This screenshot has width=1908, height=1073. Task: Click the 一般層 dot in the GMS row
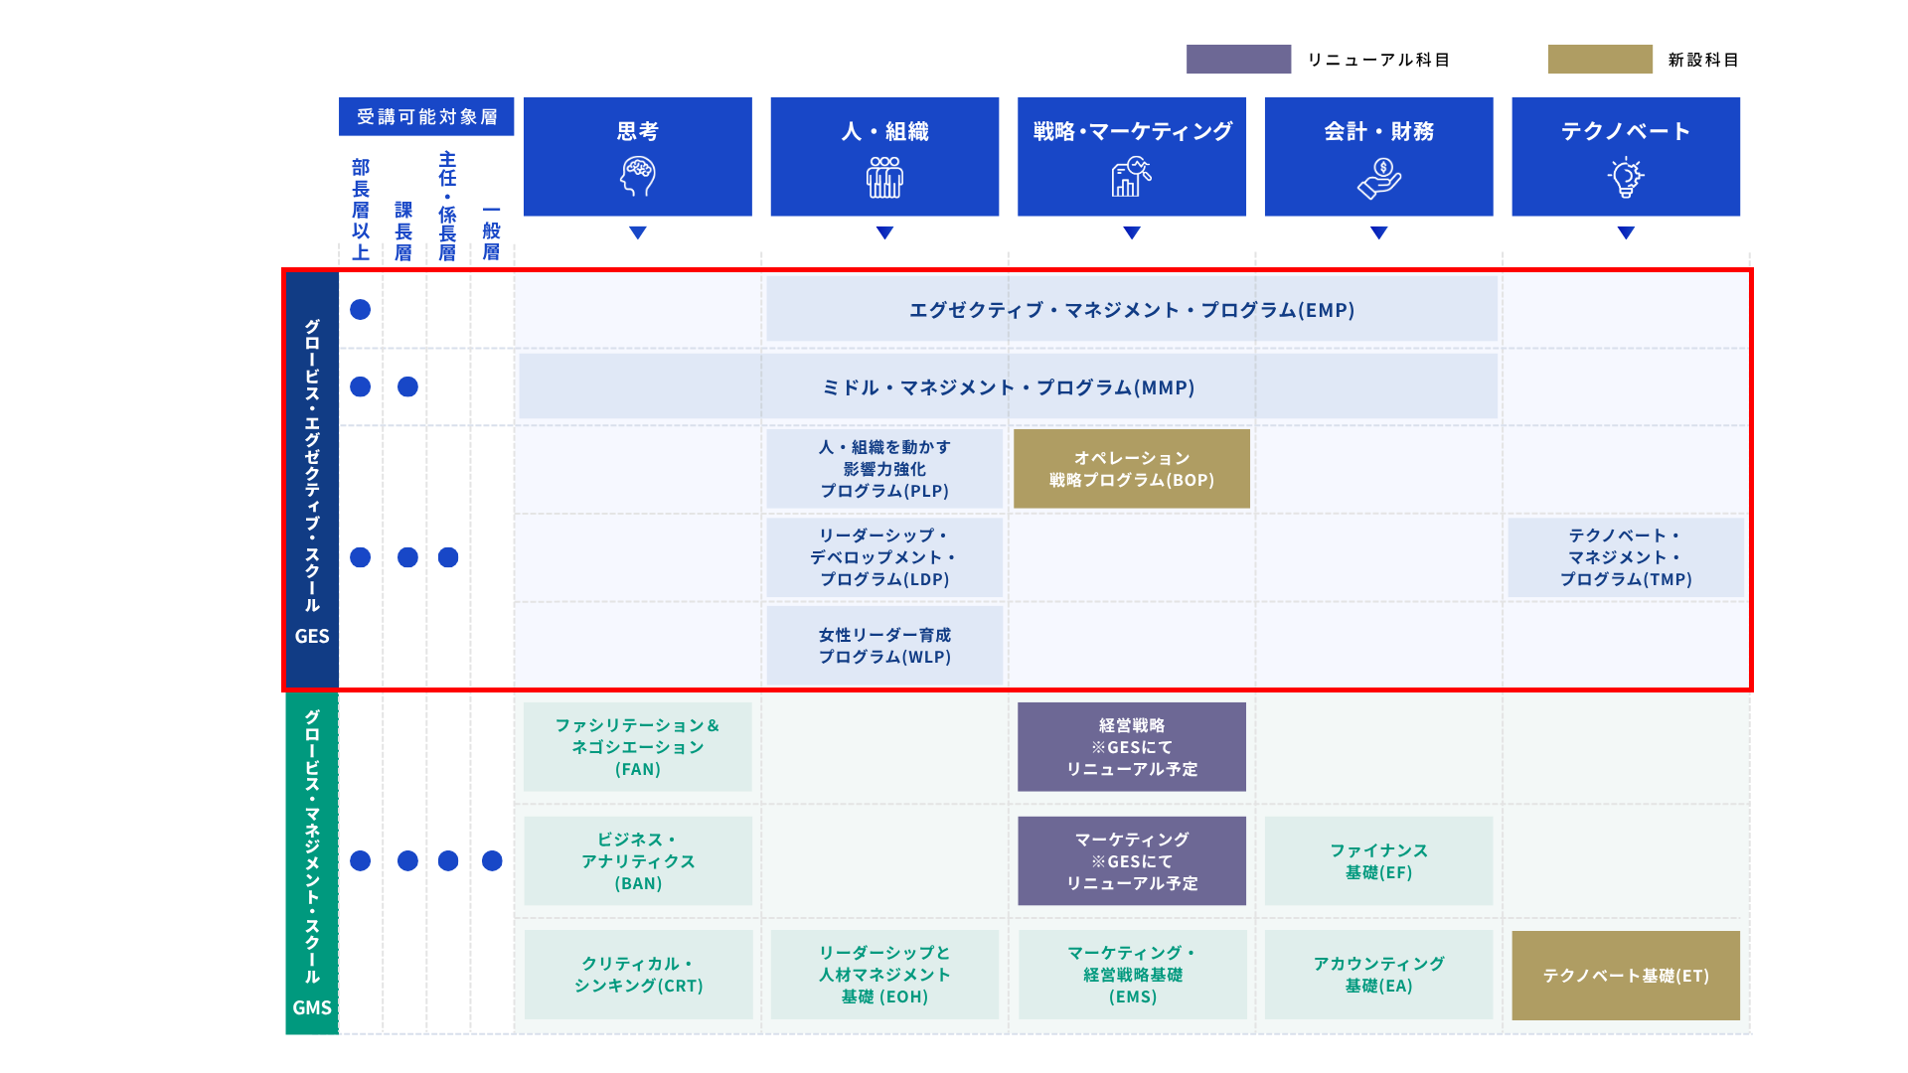click(x=492, y=860)
